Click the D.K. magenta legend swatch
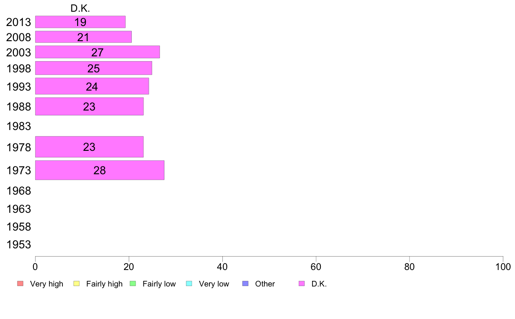 [x=302, y=283]
